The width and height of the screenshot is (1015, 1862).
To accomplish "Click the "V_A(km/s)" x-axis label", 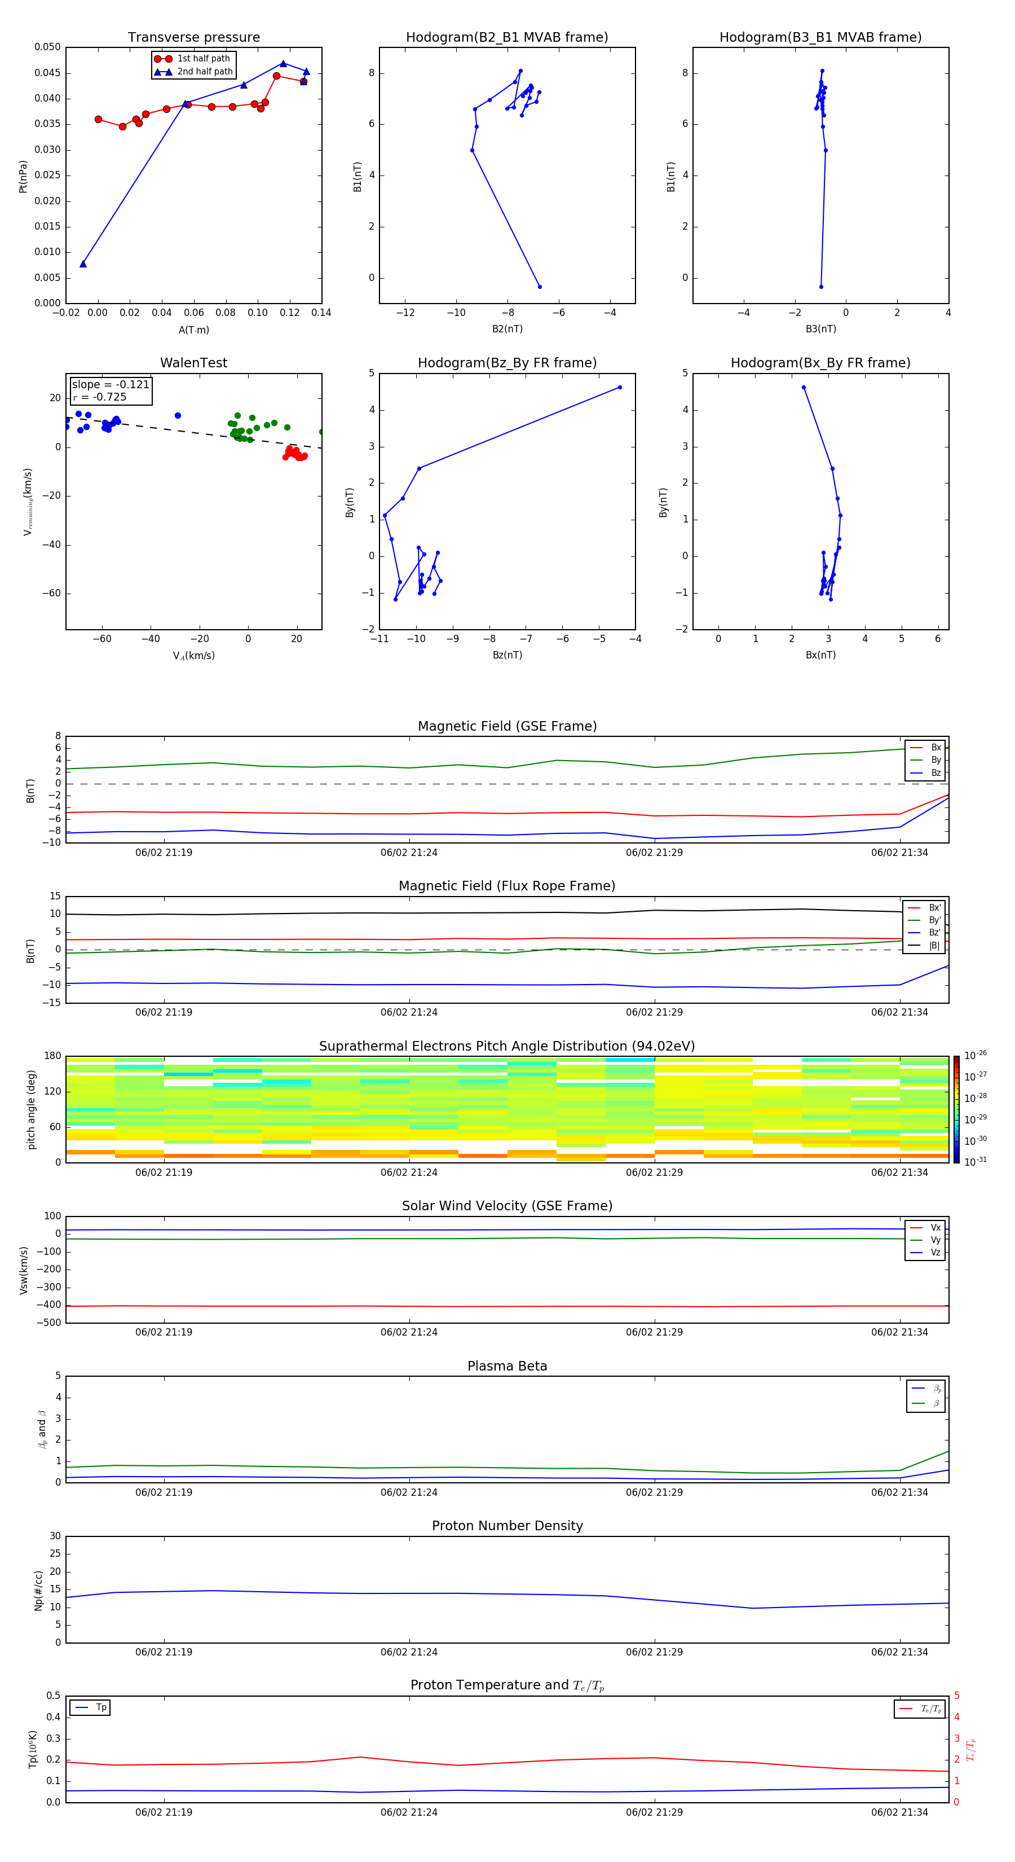I will tap(193, 656).
